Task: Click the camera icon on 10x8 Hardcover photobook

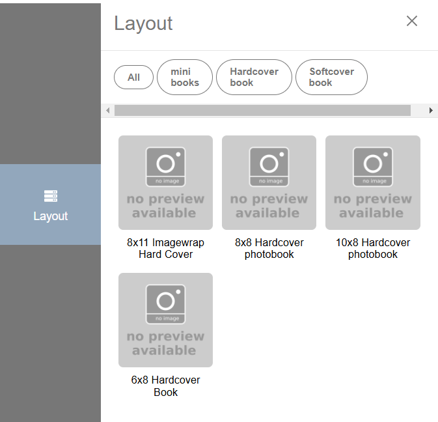Action: [372, 167]
